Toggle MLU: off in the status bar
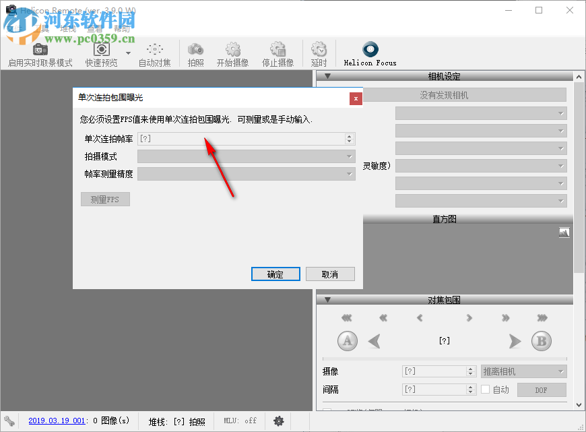This screenshot has height=432, width=586. (x=240, y=421)
